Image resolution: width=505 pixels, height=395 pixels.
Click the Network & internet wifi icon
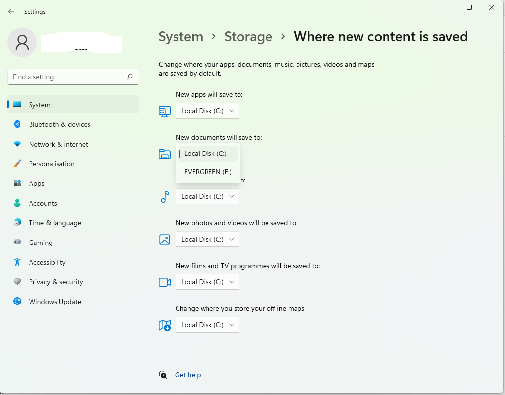pos(17,144)
